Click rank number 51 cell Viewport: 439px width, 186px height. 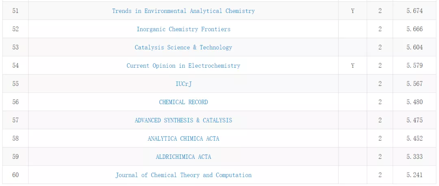coord(15,11)
